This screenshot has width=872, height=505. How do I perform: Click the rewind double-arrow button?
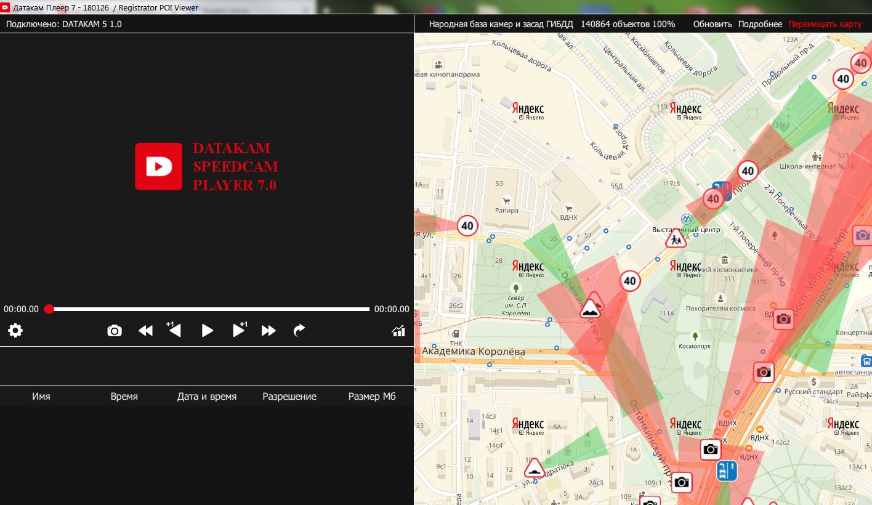pyautogui.click(x=145, y=331)
